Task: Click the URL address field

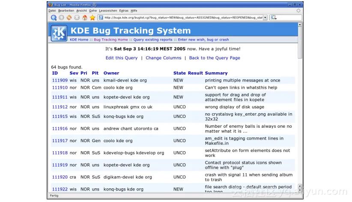Action: coord(183,18)
